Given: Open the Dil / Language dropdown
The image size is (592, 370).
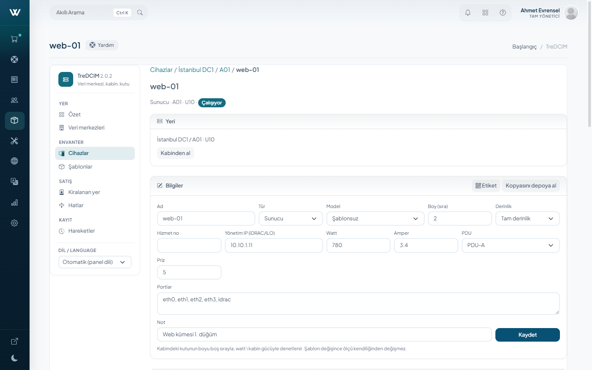Looking at the screenshot, I should click(x=95, y=262).
